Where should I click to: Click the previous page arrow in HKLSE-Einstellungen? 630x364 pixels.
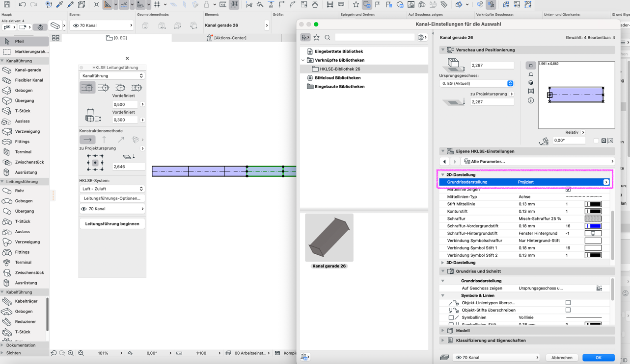pyautogui.click(x=445, y=162)
